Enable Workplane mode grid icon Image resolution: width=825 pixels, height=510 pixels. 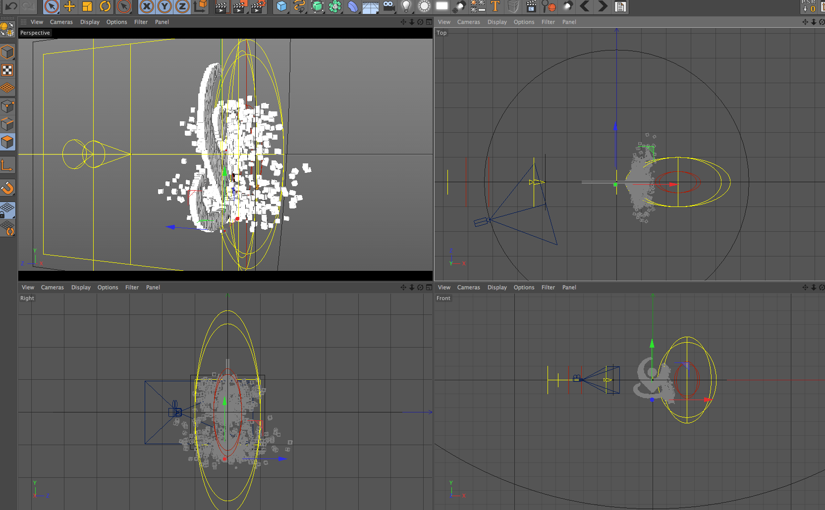7,88
